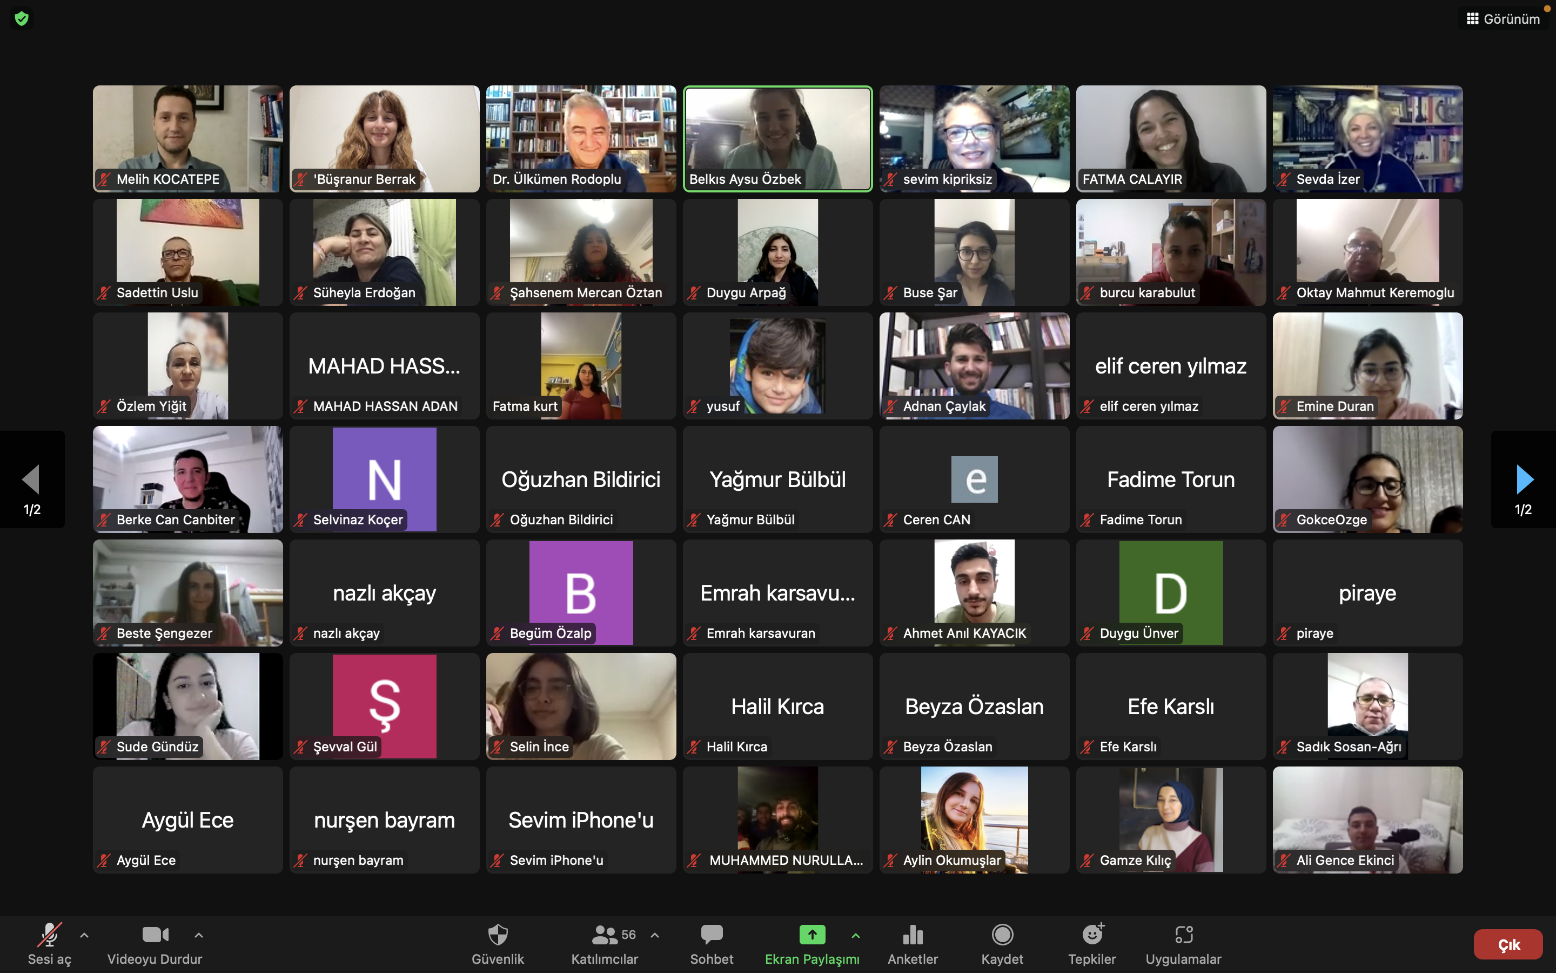Leave meeting with red Çık button
The width and height of the screenshot is (1556, 973).
coord(1508,944)
